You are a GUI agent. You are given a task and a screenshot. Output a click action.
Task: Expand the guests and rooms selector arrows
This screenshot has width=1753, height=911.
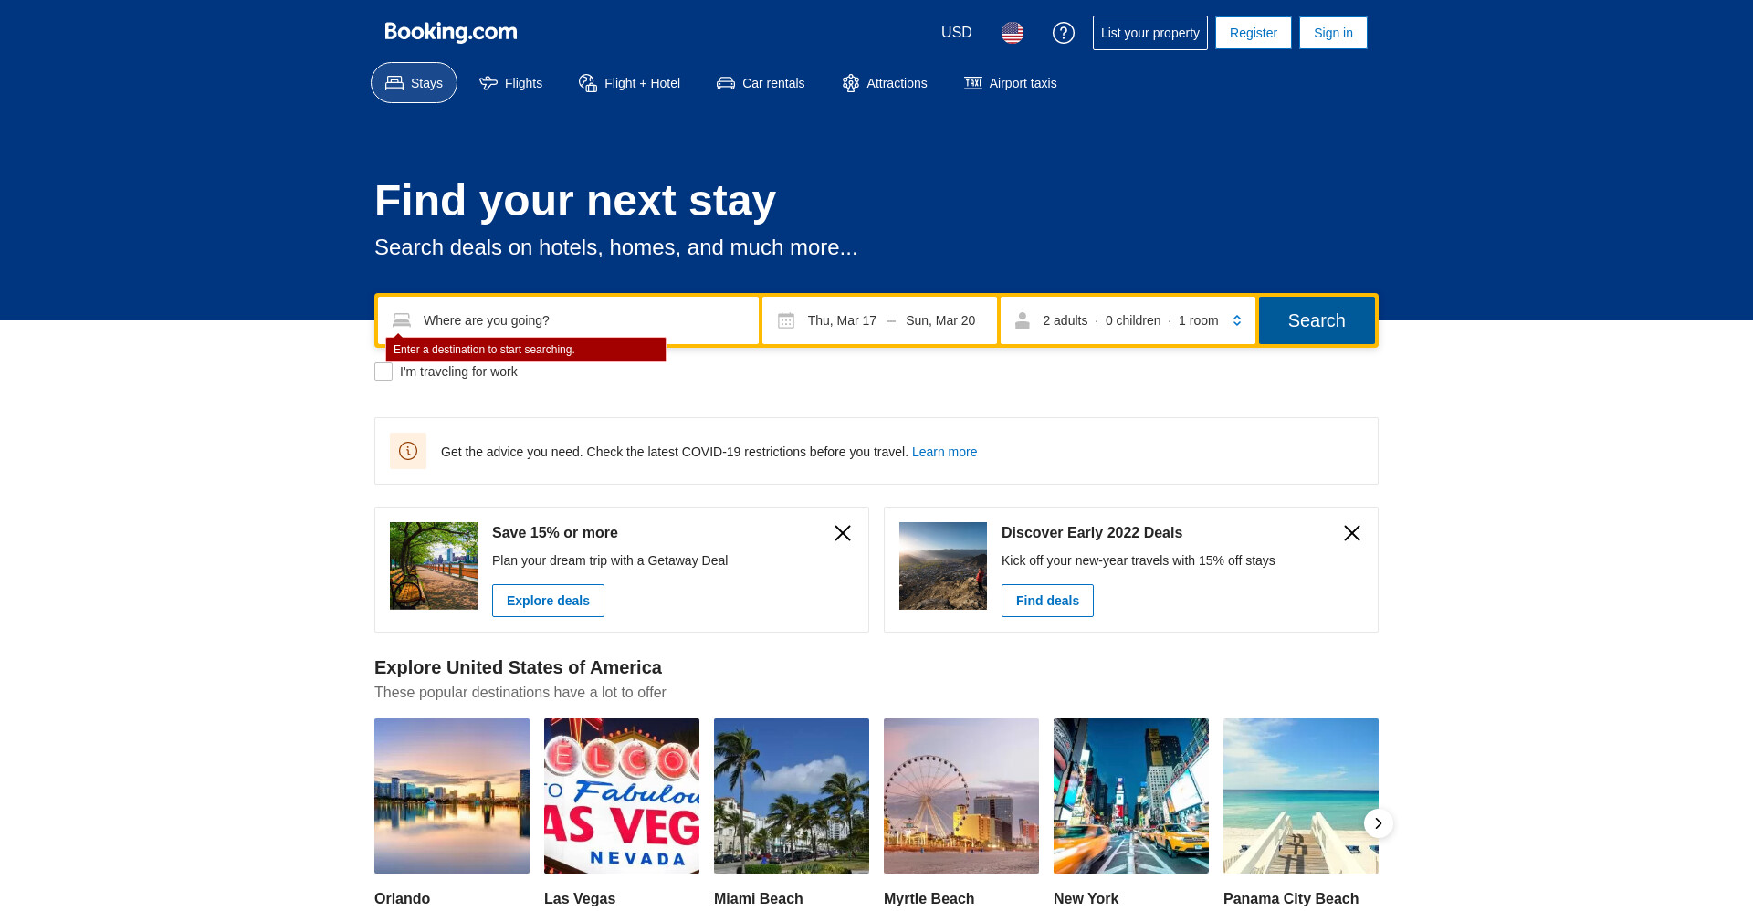click(1237, 320)
